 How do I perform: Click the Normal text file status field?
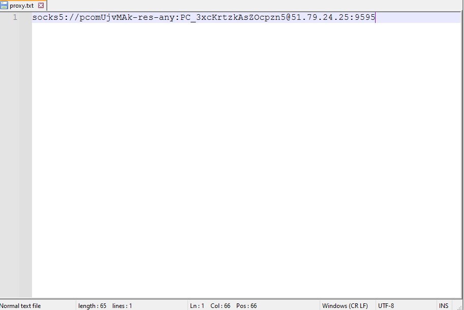tap(21, 306)
